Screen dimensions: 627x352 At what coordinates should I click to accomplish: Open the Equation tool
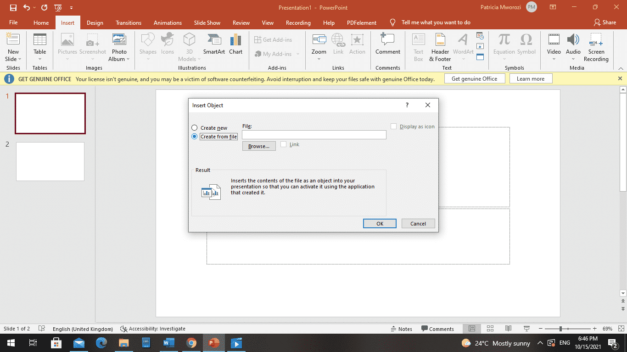[504, 44]
